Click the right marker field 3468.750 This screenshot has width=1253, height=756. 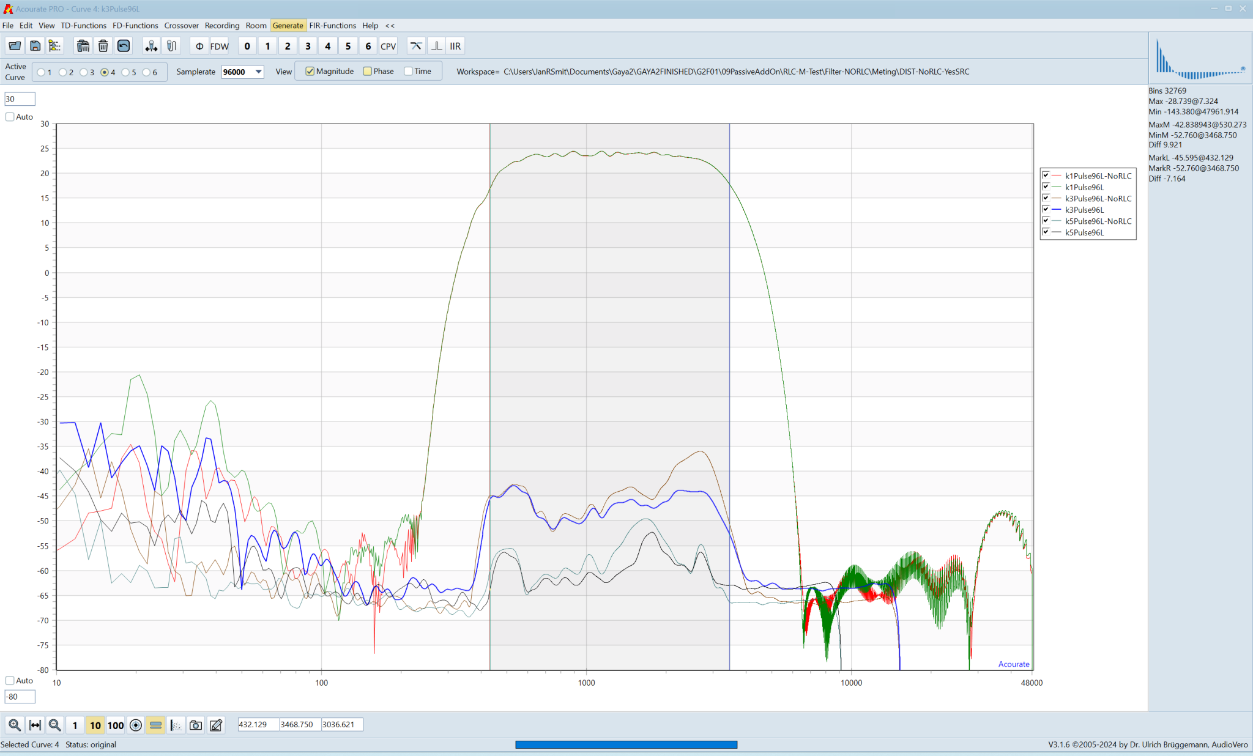pyautogui.click(x=300, y=725)
